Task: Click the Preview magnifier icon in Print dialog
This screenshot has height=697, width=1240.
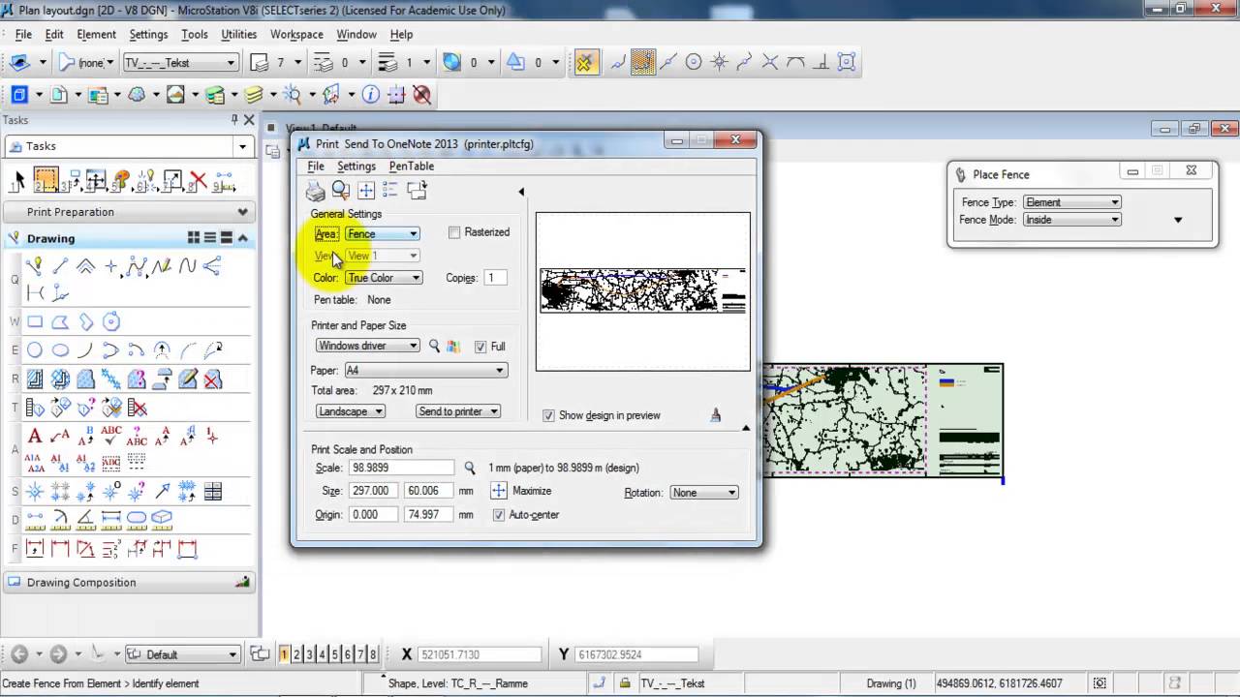Action: (x=341, y=191)
